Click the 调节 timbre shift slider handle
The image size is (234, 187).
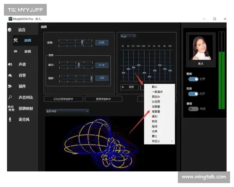click(79, 65)
